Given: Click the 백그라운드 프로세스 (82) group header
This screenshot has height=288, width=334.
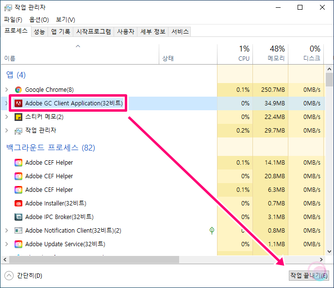Looking at the screenshot, I should (x=50, y=148).
